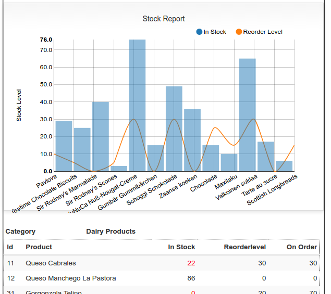Click the Stock Report chart title
This screenshot has width=331, height=294.
click(164, 19)
